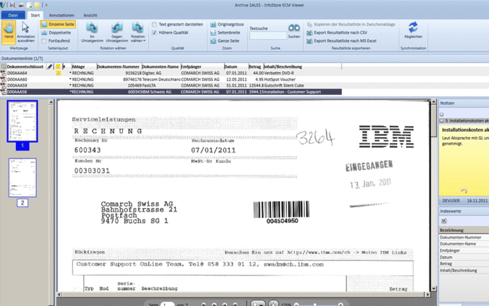
Task: Rotate page Gegen Uhrzeigersinn
Action: [x=117, y=32]
